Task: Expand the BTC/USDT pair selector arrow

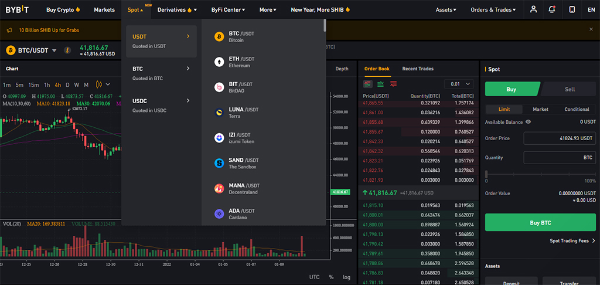Action: pos(54,50)
